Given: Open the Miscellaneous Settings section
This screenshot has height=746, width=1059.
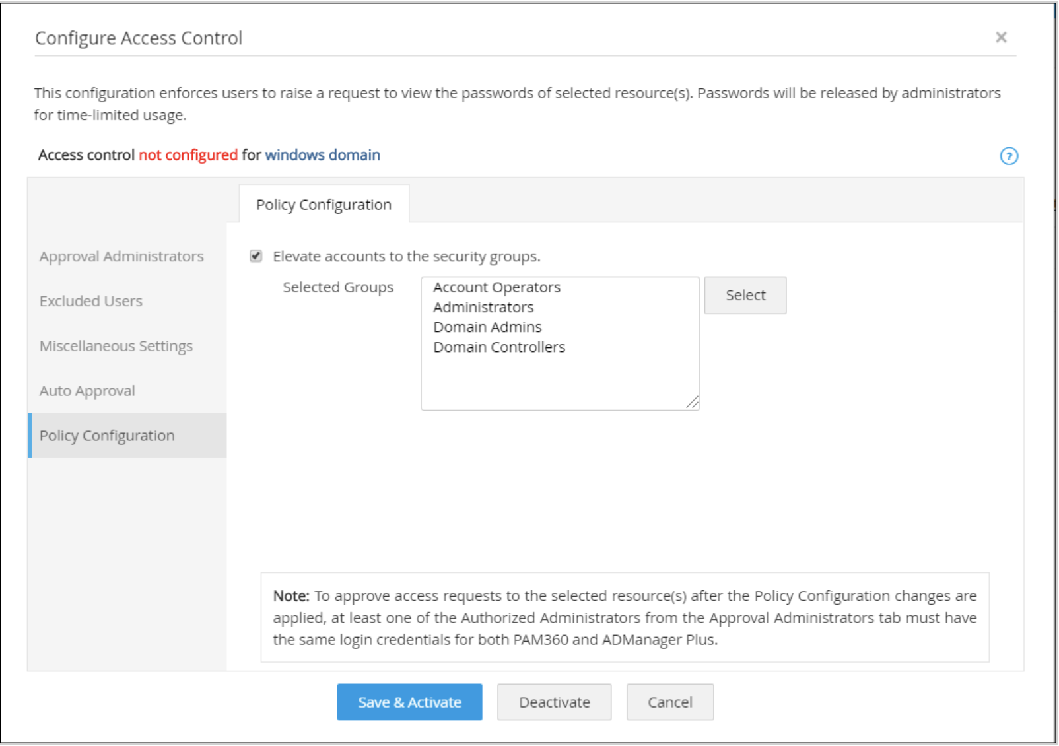Looking at the screenshot, I should coord(116,346).
